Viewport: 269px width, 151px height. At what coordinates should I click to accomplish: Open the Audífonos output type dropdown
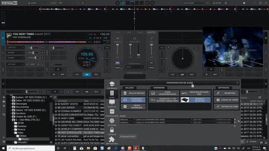click(x=127, y=122)
